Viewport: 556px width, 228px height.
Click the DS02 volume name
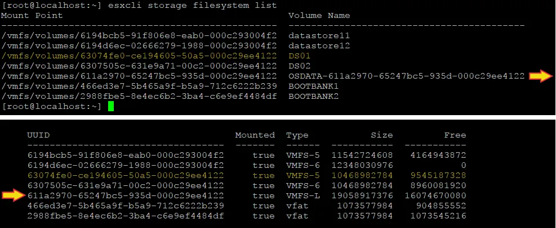pos(299,66)
